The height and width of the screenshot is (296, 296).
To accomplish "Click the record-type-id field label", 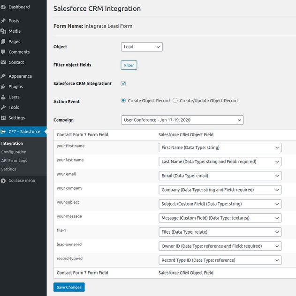I will [69, 259].
